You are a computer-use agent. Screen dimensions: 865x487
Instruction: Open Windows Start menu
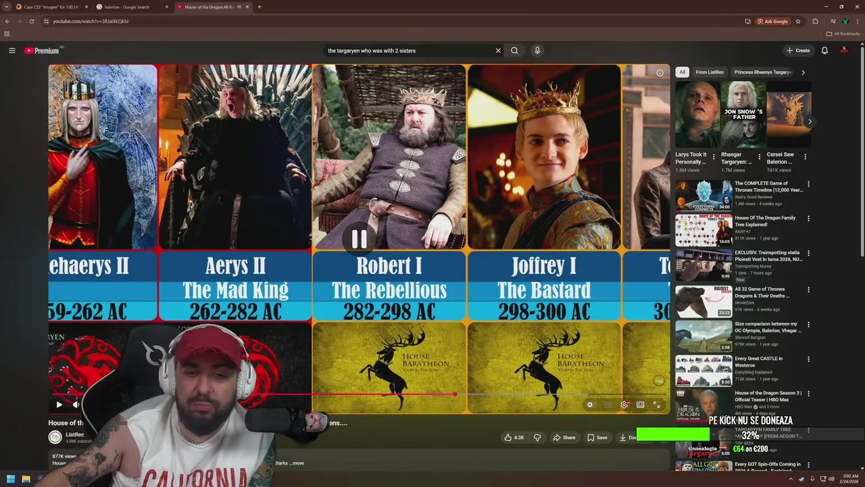click(10, 479)
